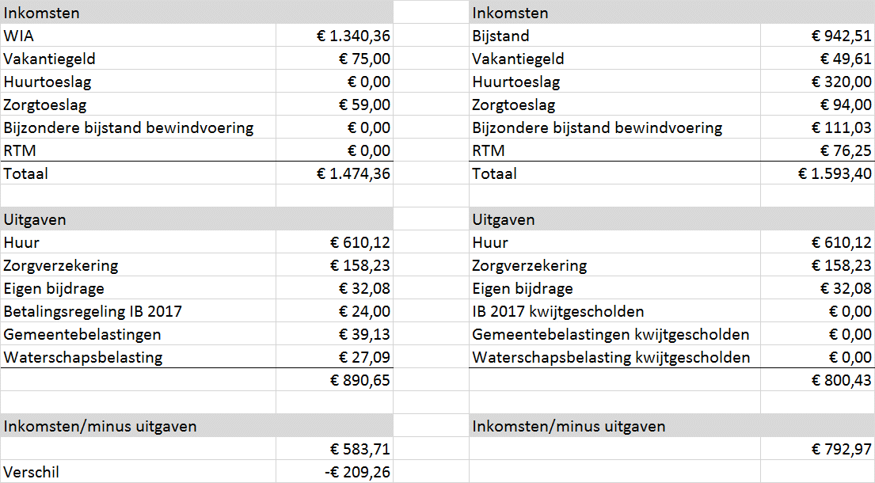Select the € 75,00 Vakantiegeld amount
Screen dimensions: 875x483
(x=364, y=59)
